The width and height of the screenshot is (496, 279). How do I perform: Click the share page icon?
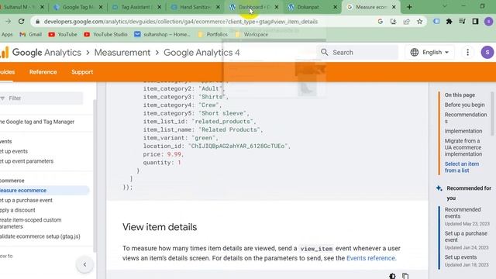(406, 22)
